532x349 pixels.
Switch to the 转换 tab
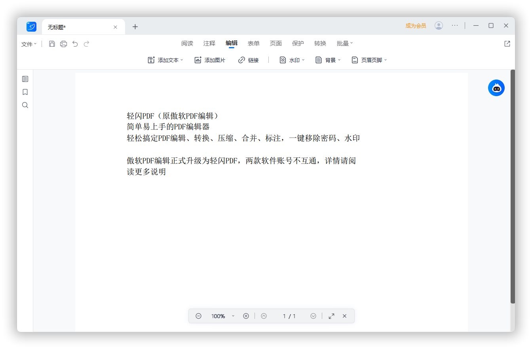point(320,44)
